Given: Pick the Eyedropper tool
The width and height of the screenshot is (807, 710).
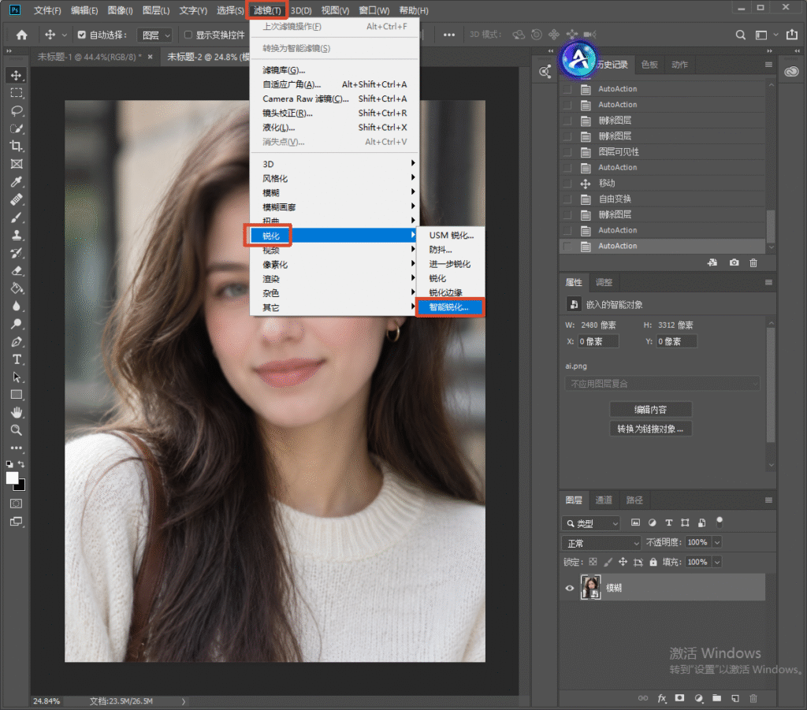Looking at the screenshot, I should [17, 181].
